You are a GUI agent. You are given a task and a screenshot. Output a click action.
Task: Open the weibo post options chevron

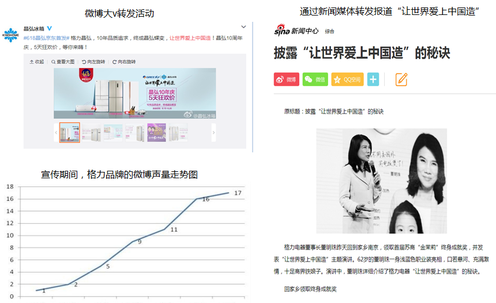tap(243, 27)
